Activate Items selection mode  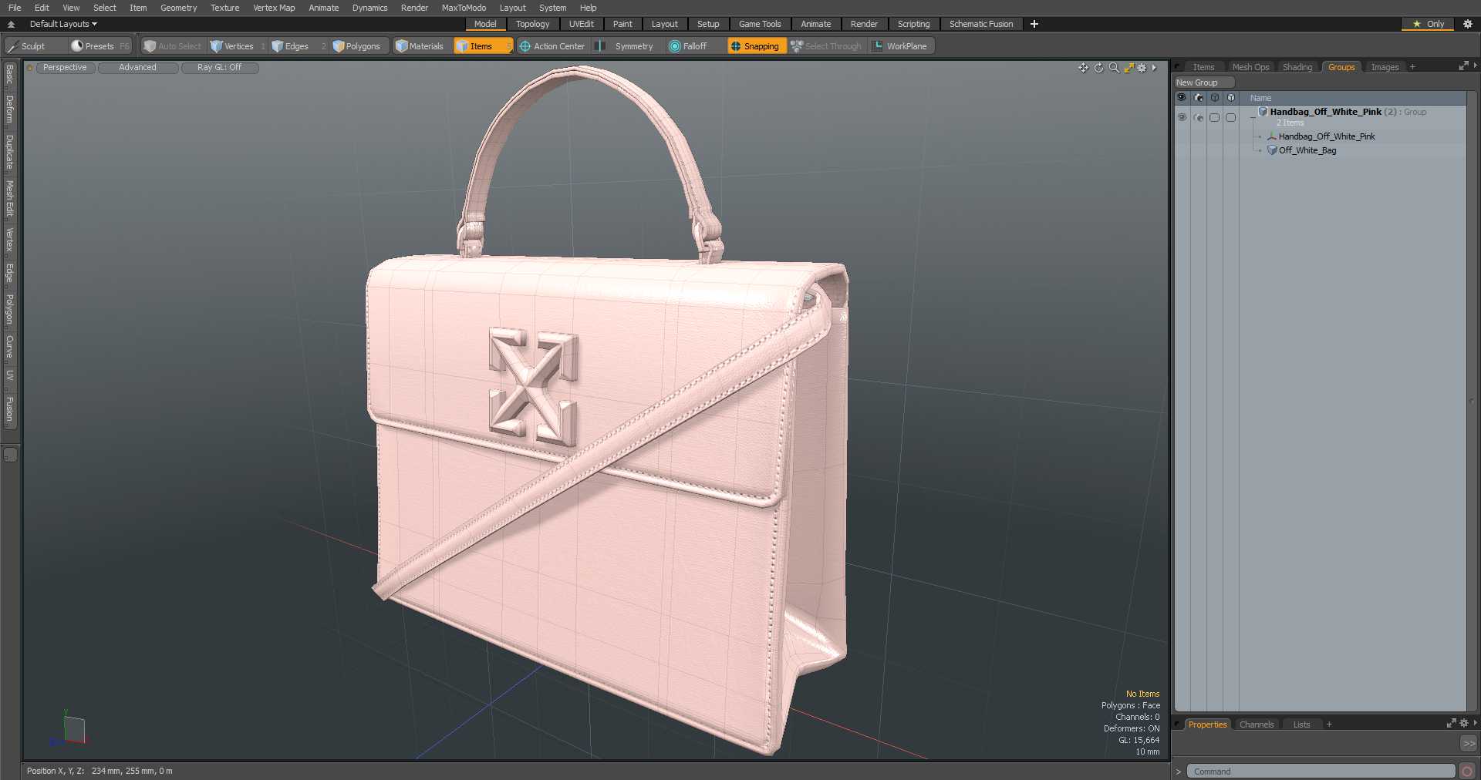482,46
